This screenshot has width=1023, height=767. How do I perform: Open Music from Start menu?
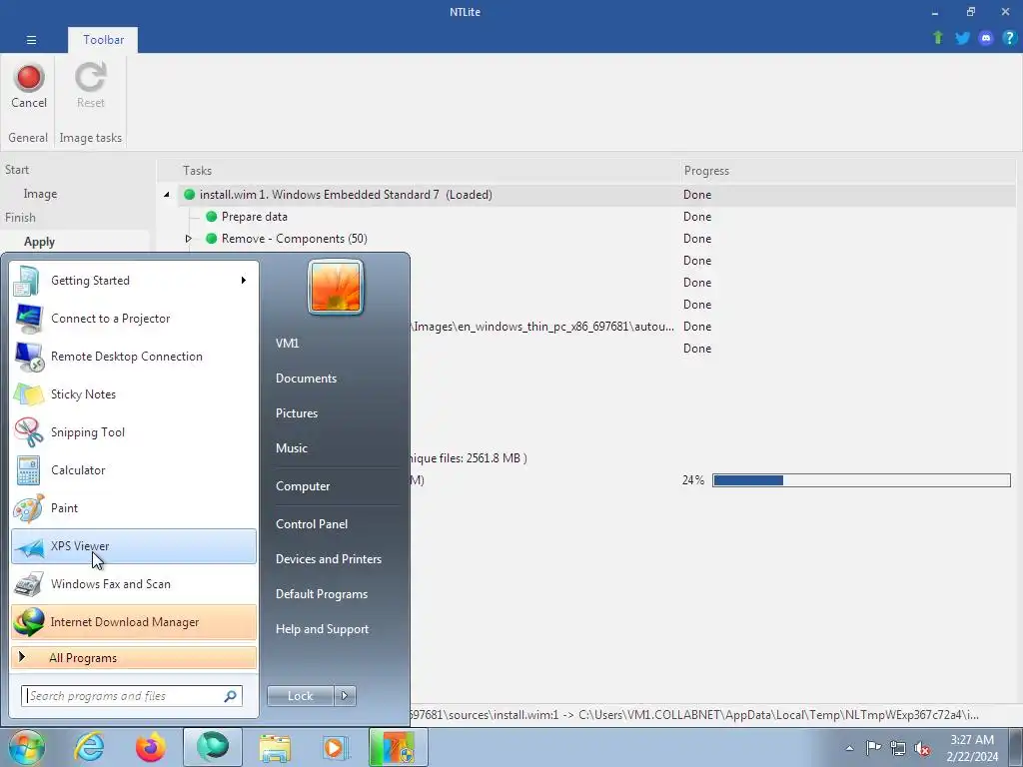(x=291, y=448)
